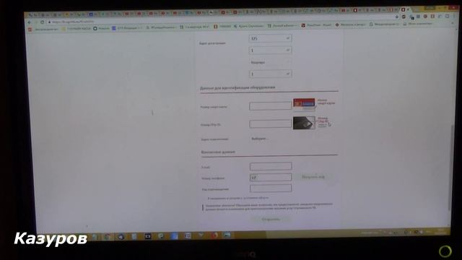Screen dimensions: 462x260
Task: Open the black window icon in the taskbar
Action: [x=147, y=236]
